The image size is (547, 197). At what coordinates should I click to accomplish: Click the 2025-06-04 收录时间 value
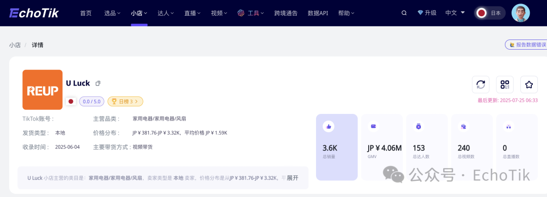pos(67,147)
